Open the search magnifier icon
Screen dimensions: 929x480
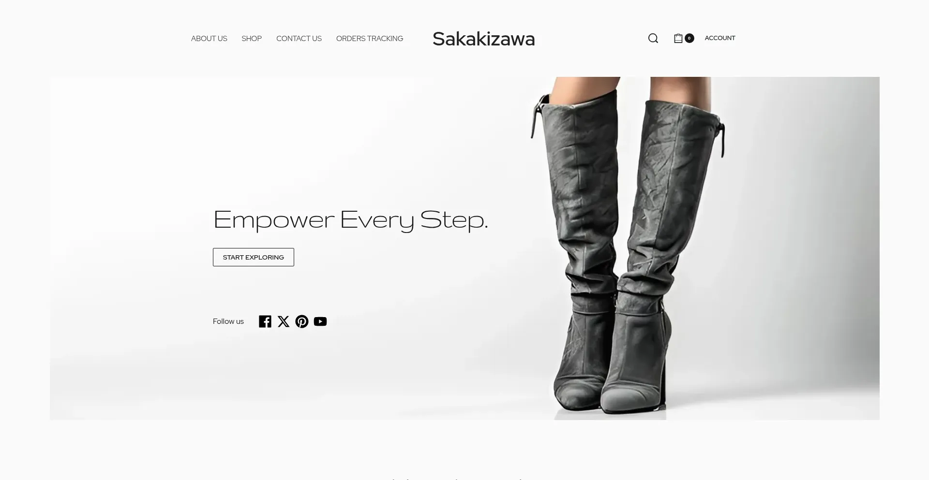pos(653,38)
